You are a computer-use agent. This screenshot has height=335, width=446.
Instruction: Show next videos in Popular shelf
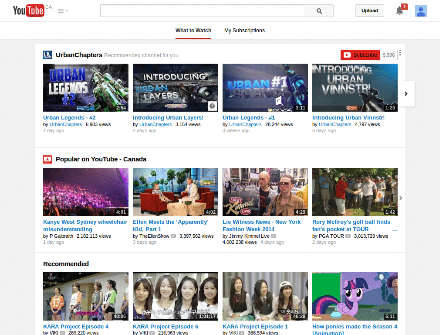[401, 198]
